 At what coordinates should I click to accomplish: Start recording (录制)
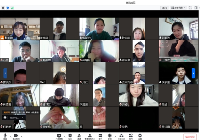(x=110, y=136)
